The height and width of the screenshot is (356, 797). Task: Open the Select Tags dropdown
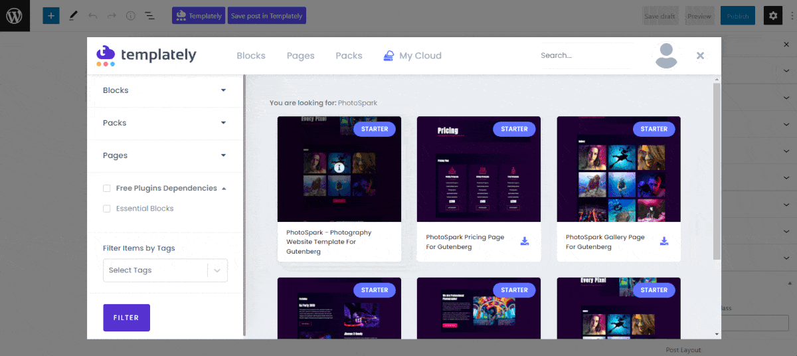(x=165, y=270)
